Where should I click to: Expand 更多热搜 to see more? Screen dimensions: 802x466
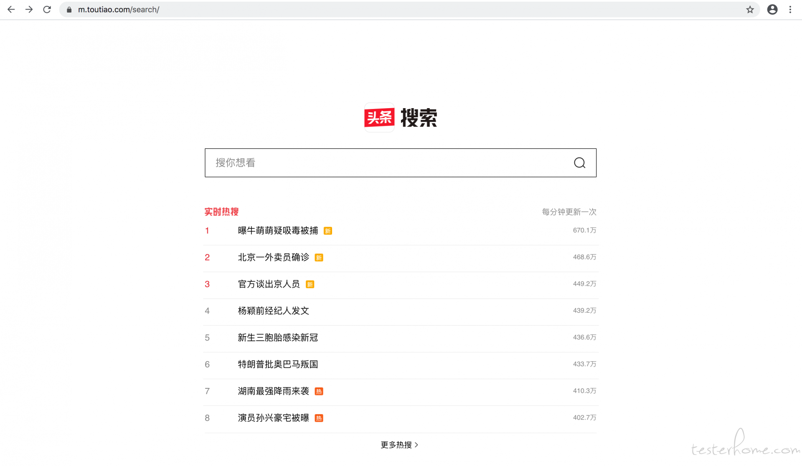(x=399, y=445)
